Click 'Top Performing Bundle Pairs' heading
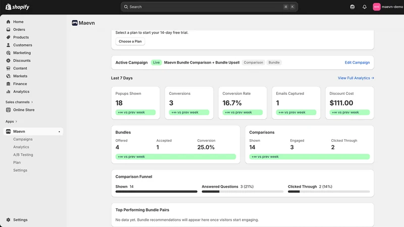Image resolution: width=404 pixels, height=227 pixels. 142,210
